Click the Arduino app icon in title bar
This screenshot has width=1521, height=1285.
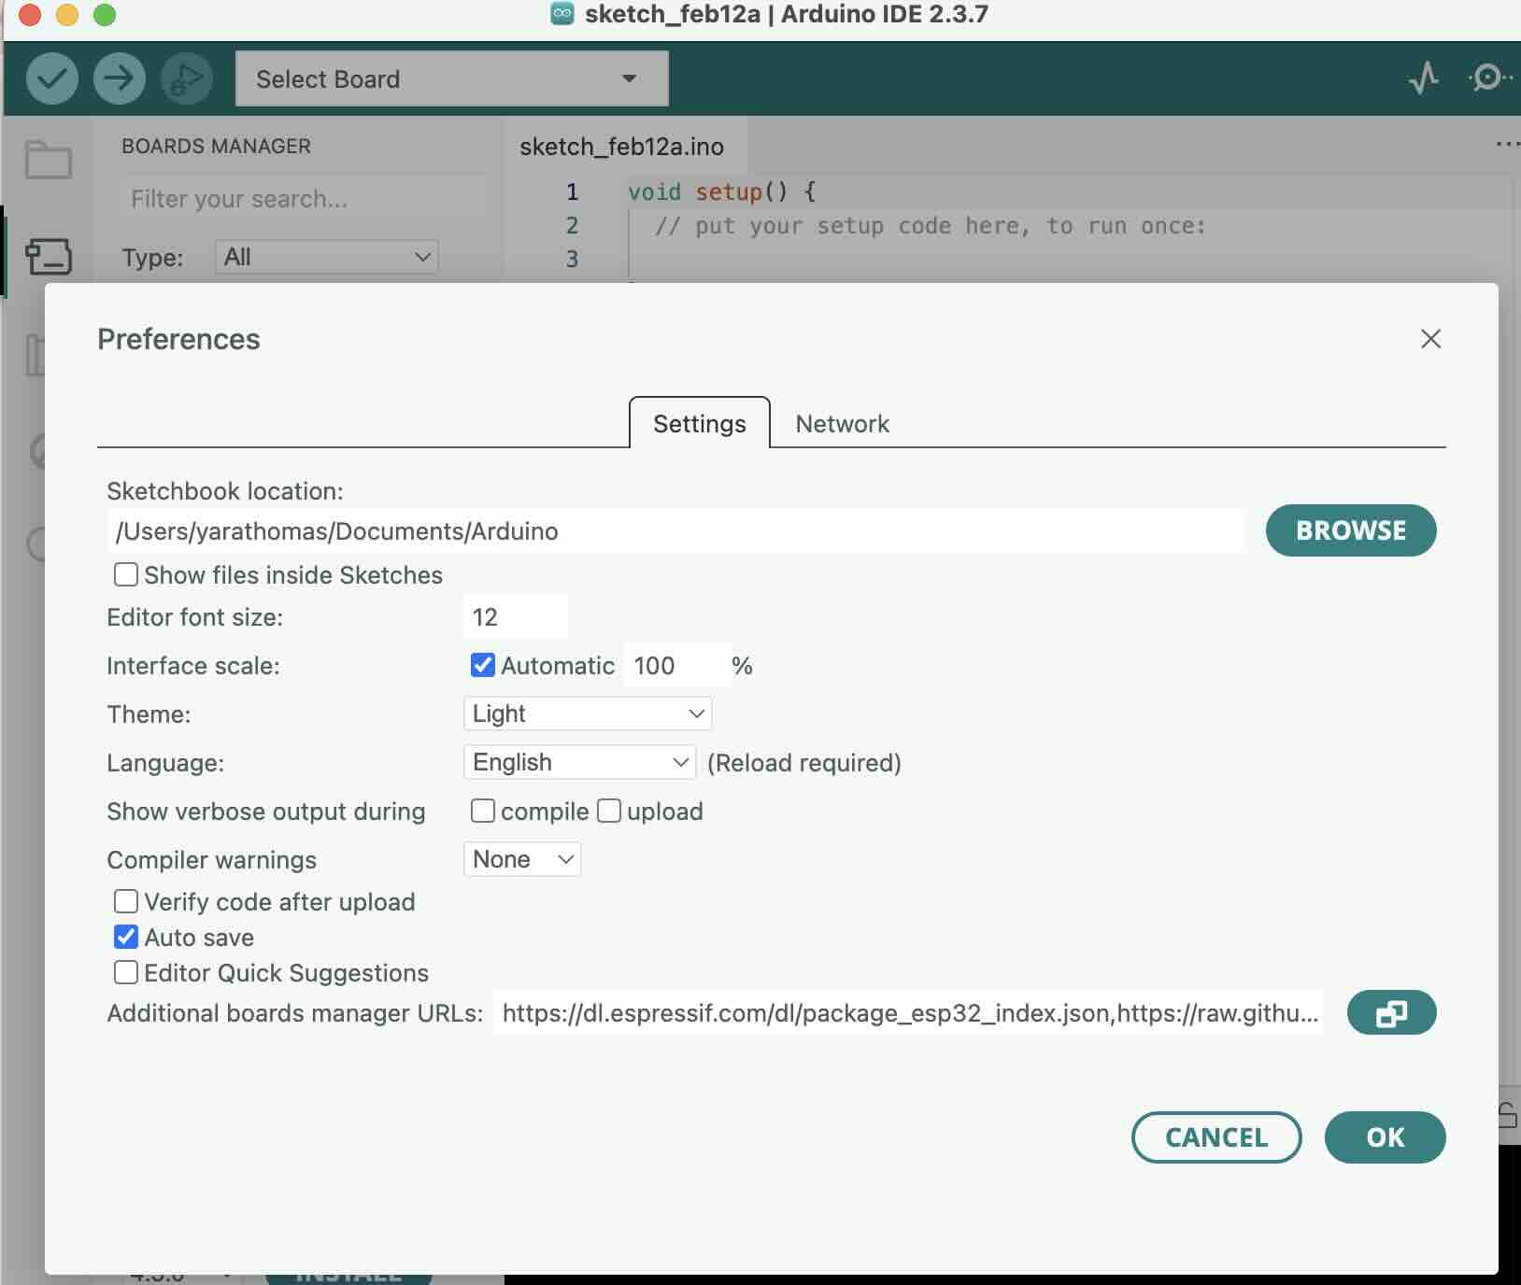pos(561,14)
